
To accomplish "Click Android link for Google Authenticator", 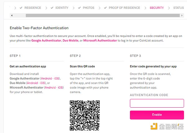I will click(47, 78).
